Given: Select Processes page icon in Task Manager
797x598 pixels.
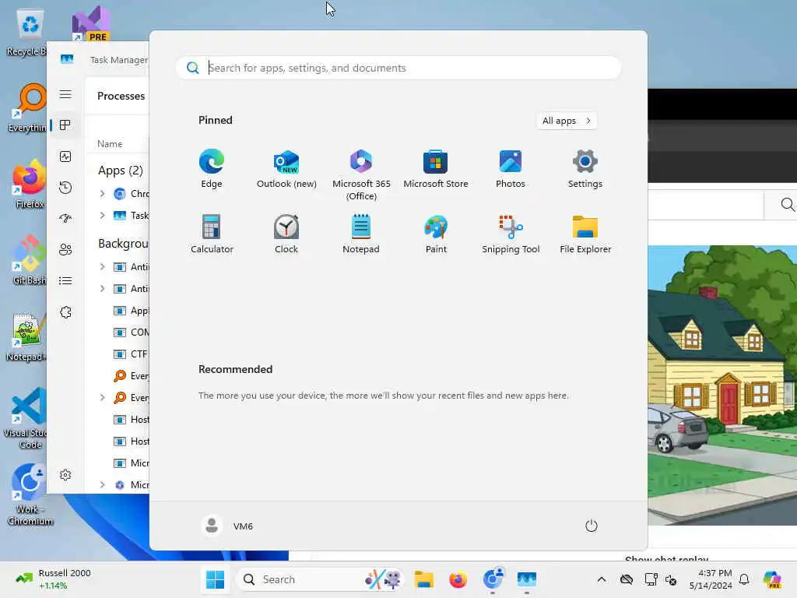Looking at the screenshot, I should [65, 125].
